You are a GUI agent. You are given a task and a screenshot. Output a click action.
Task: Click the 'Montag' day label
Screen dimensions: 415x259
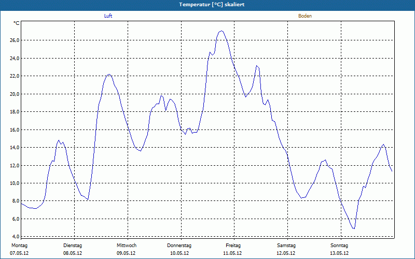[19, 246]
